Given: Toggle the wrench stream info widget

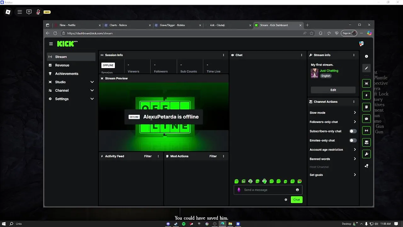Looking at the screenshot, I should (366, 154).
